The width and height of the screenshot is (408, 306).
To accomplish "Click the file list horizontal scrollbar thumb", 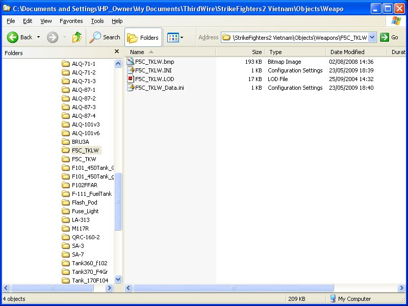I will pos(233,288).
